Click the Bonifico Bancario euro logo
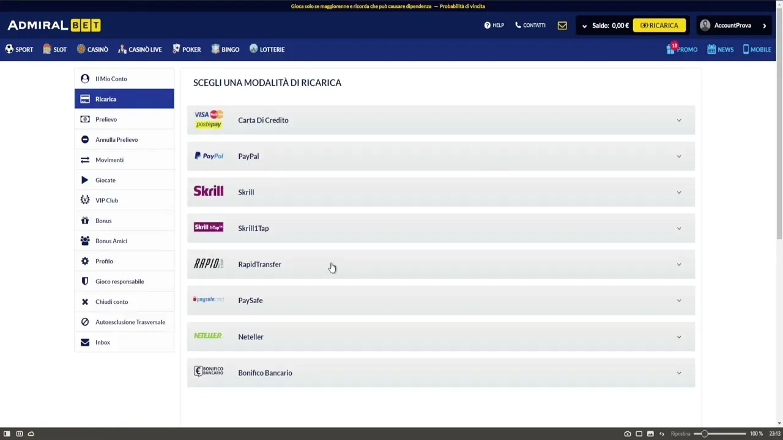 pyautogui.click(x=209, y=372)
